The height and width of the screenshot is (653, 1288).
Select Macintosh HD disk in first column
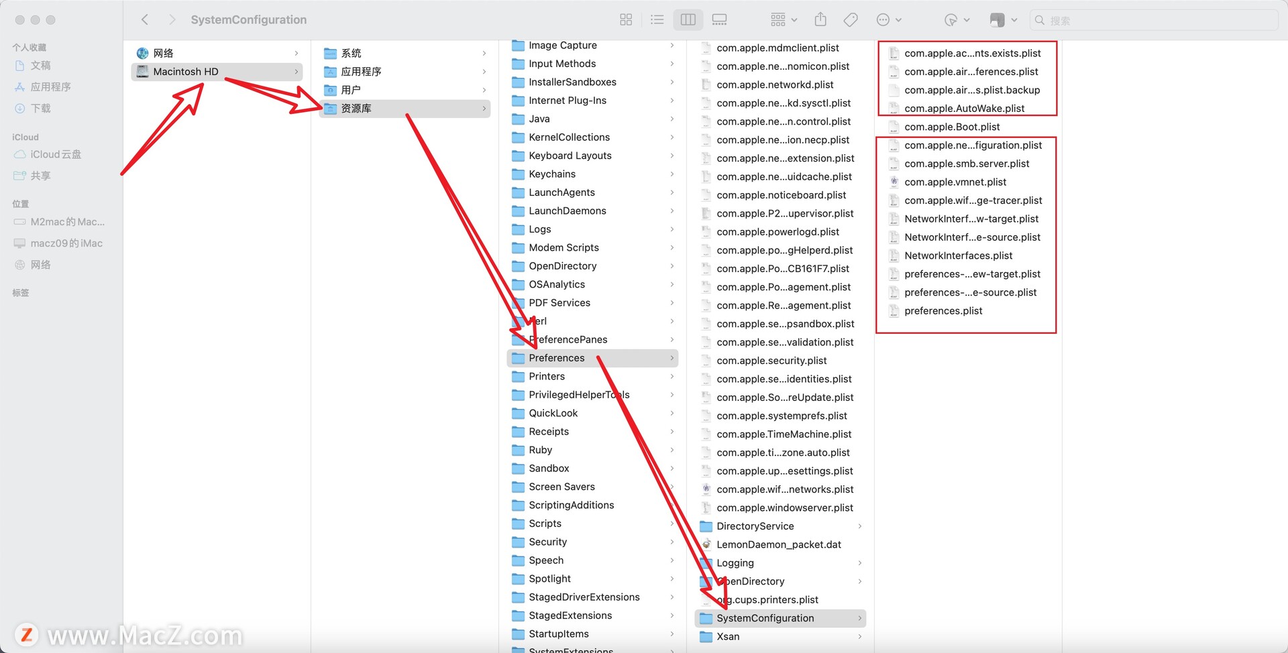click(x=217, y=72)
